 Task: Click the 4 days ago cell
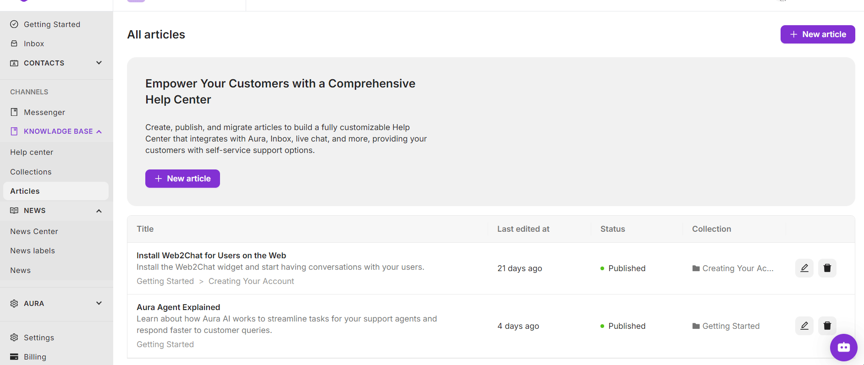pyautogui.click(x=518, y=326)
